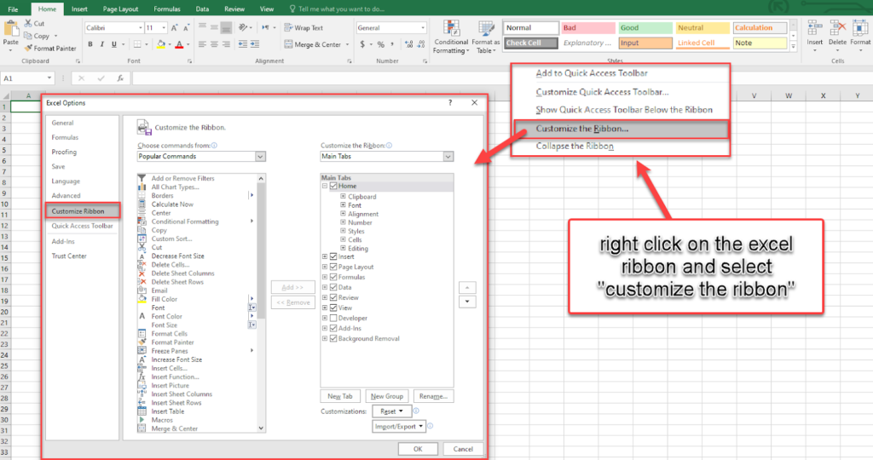Uncheck the Review tab checkbox
This screenshot has height=460, width=873.
(x=333, y=297)
